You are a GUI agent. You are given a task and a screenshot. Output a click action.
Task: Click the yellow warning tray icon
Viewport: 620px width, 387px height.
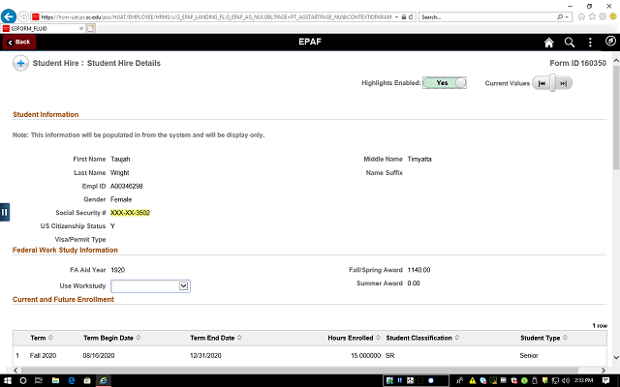[x=473, y=380]
